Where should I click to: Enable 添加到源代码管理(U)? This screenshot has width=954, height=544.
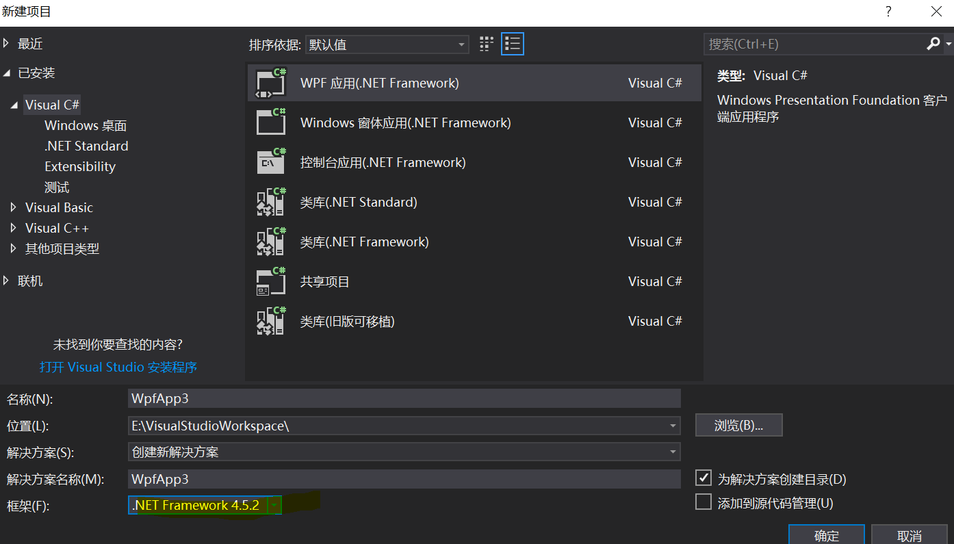pyautogui.click(x=703, y=502)
